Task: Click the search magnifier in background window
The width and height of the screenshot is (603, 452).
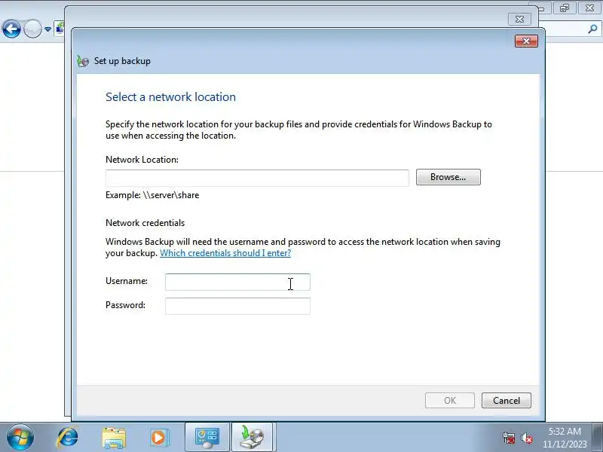Action: pyautogui.click(x=592, y=29)
